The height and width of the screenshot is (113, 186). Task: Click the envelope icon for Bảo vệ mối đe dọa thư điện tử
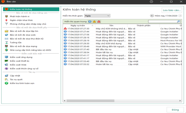(x=6, y=39)
